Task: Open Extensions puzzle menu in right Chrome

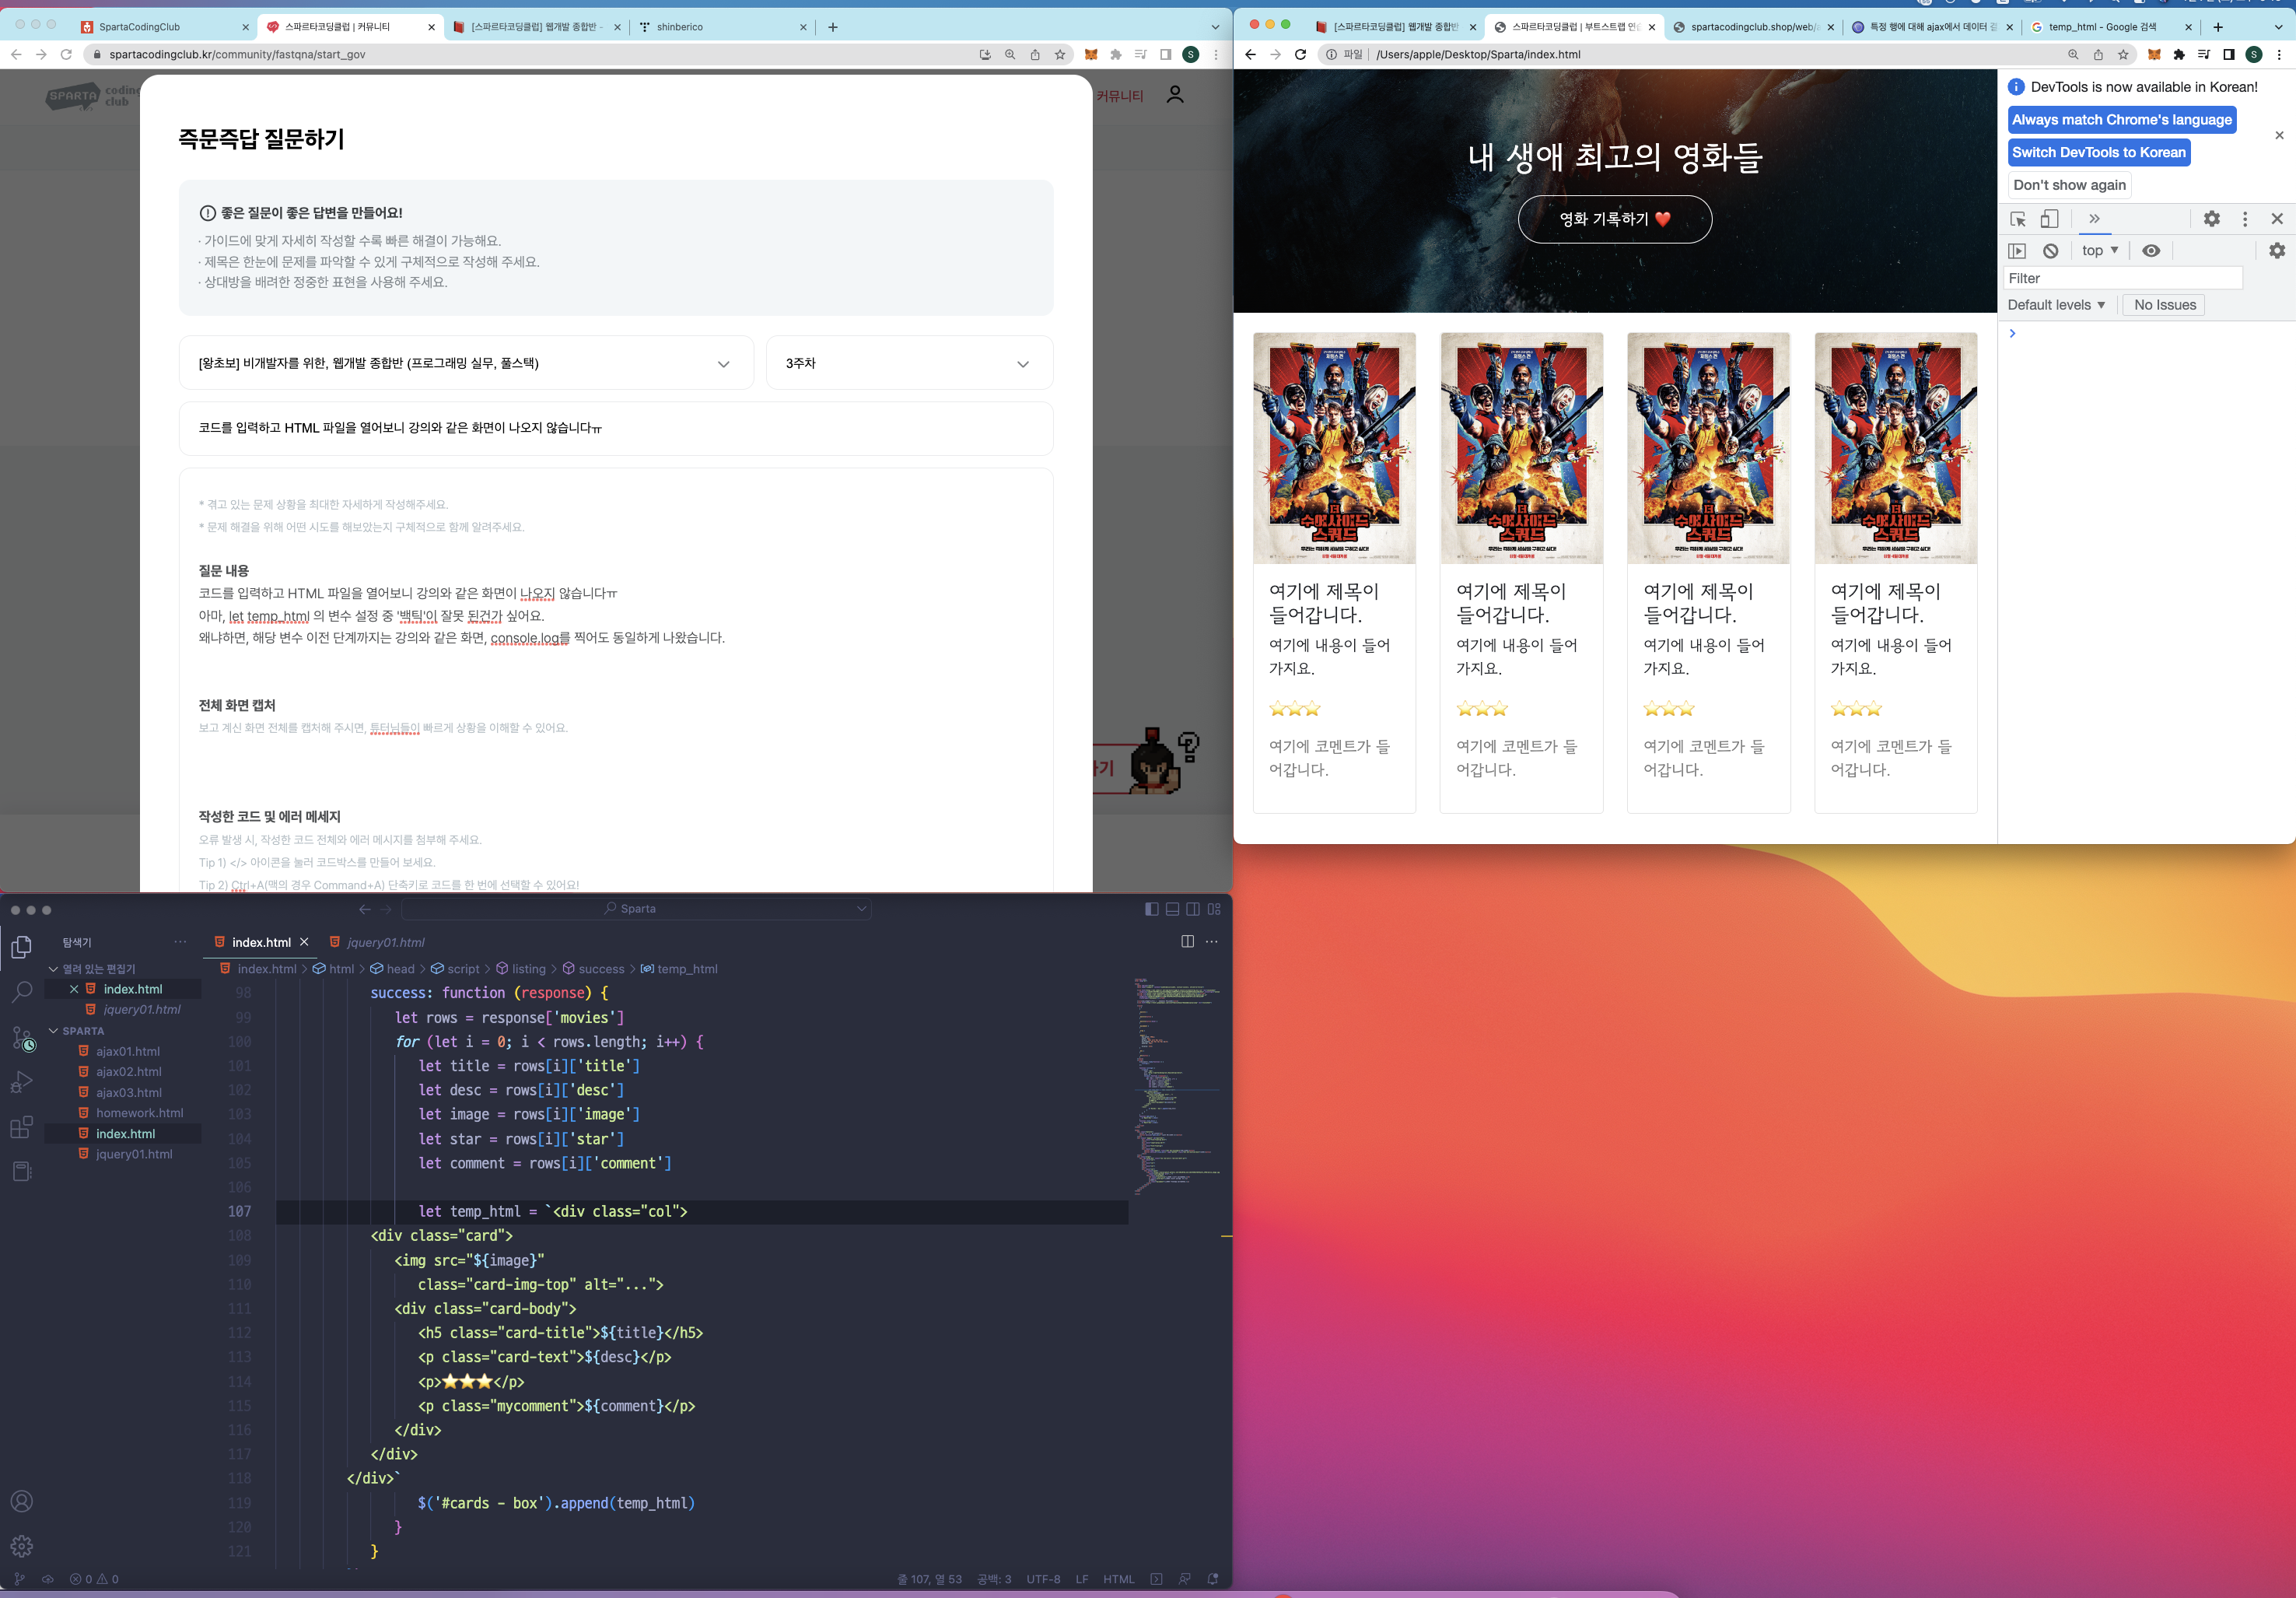Action: point(2179,55)
